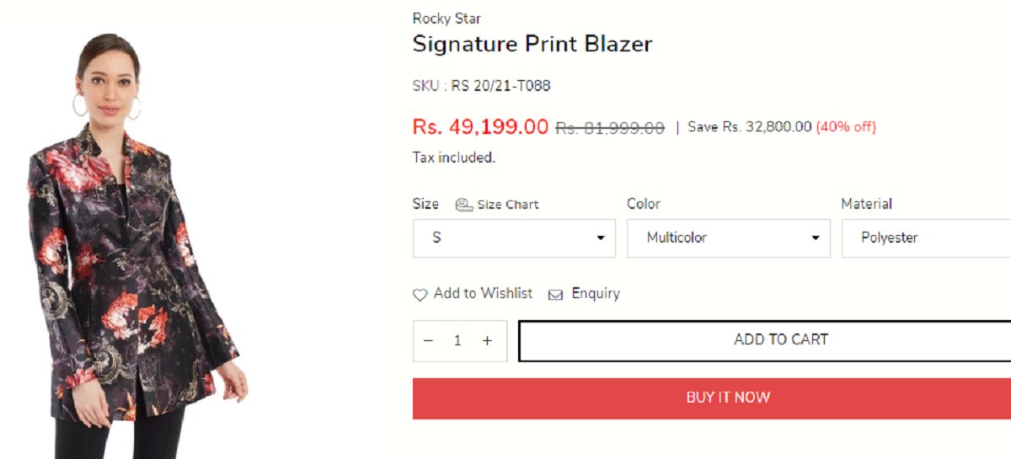Open the Size dropdown

514,238
